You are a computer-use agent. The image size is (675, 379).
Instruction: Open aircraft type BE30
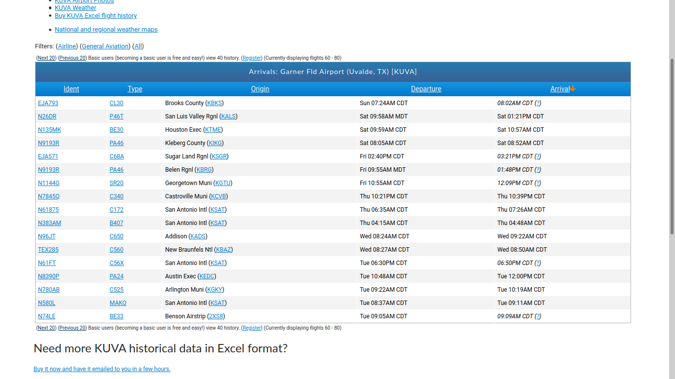coord(117,130)
